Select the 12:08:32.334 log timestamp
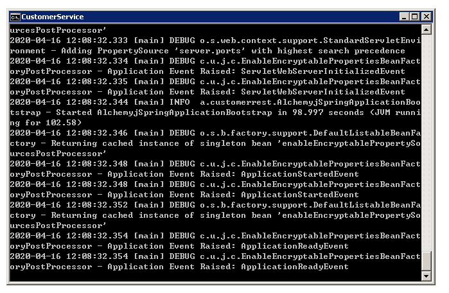The width and height of the screenshot is (449, 293). point(97,61)
